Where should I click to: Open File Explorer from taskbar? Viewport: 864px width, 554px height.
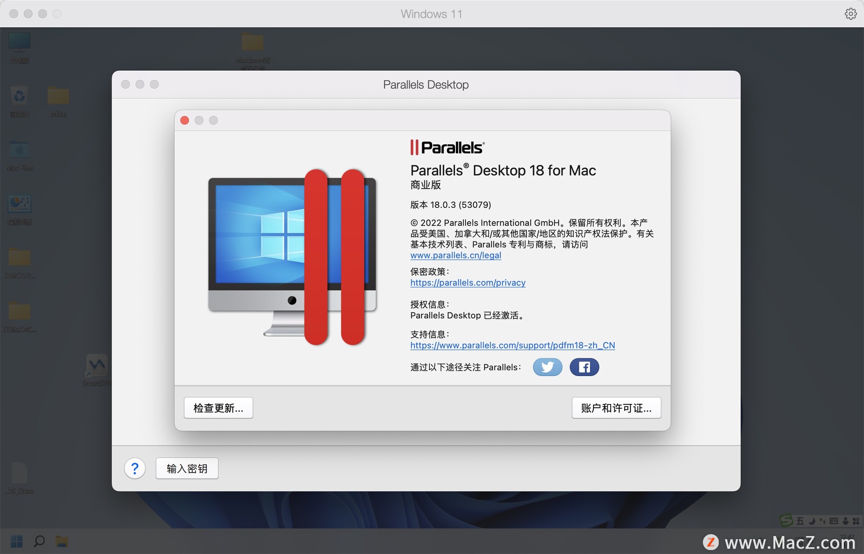(x=62, y=541)
